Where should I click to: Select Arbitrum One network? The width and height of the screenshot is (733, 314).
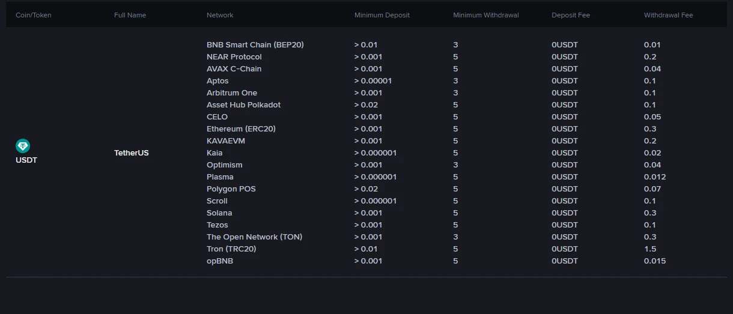(x=232, y=93)
